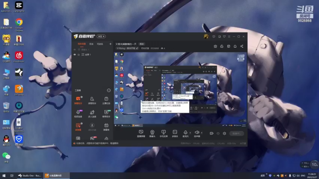Toggle the preview eye icon in bottom bar

[x=218, y=133]
